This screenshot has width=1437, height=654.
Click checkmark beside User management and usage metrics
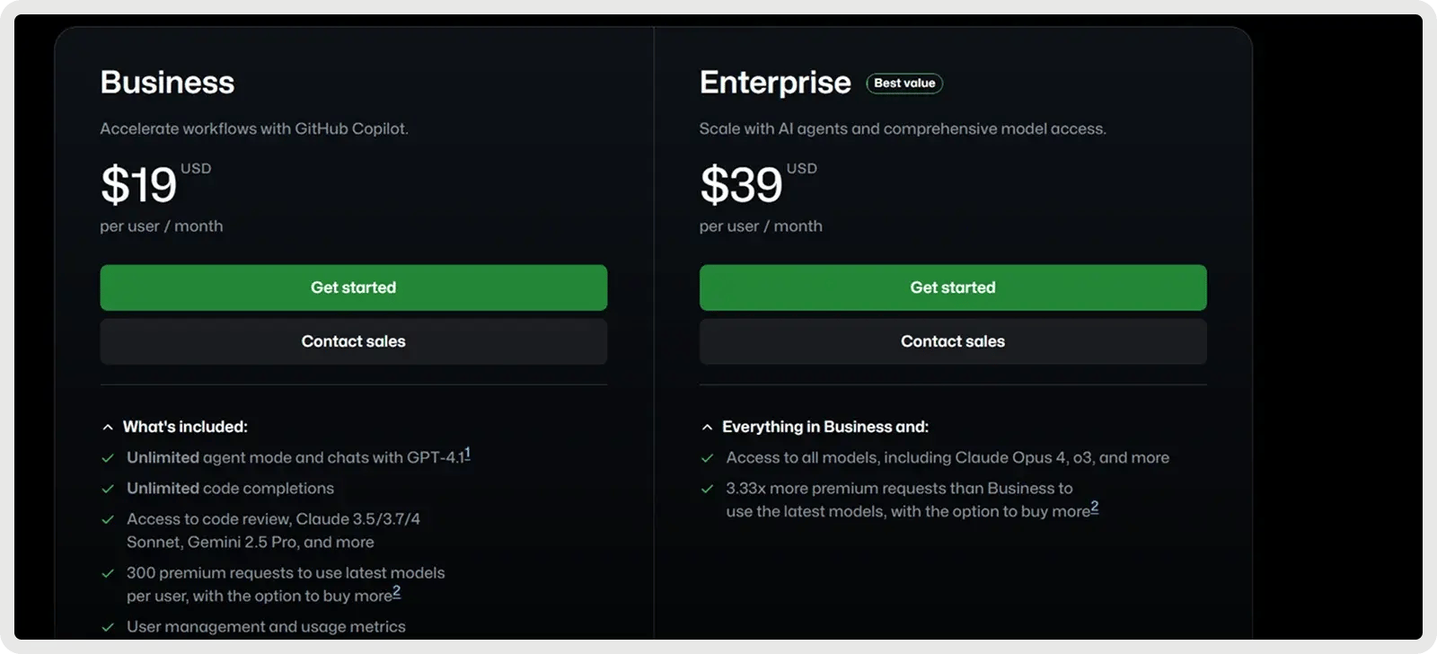(x=108, y=627)
